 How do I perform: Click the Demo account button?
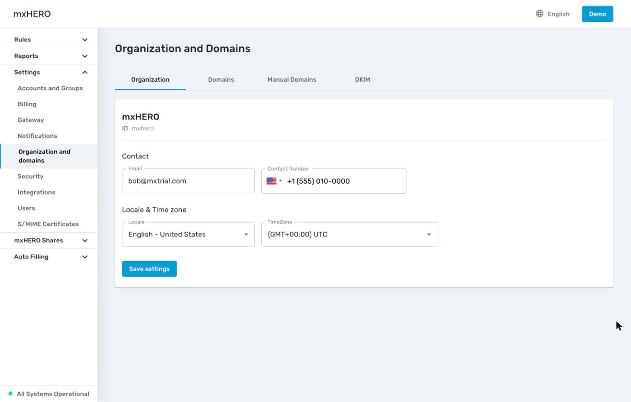[597, 14]
